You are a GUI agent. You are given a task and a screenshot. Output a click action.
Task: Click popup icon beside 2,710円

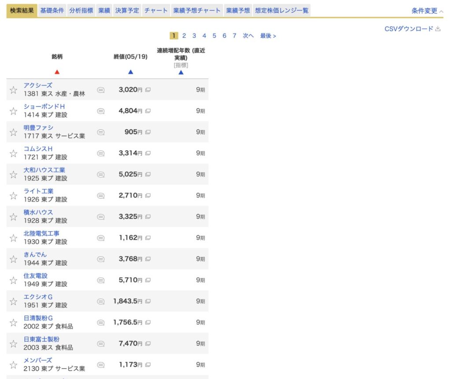(148, 195)
